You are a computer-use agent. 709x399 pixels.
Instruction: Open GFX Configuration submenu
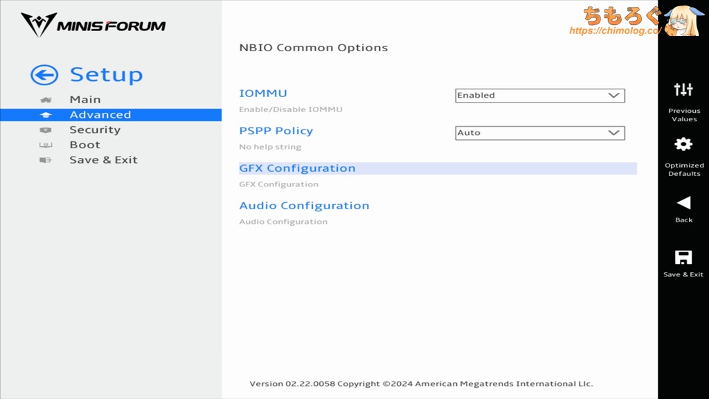coord(297,168)
